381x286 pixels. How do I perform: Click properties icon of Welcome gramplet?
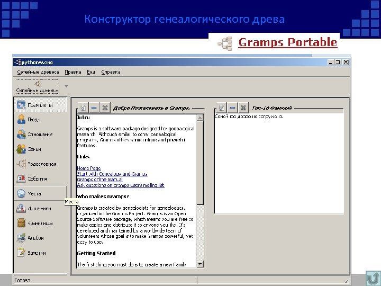click(x=83, y=108)
